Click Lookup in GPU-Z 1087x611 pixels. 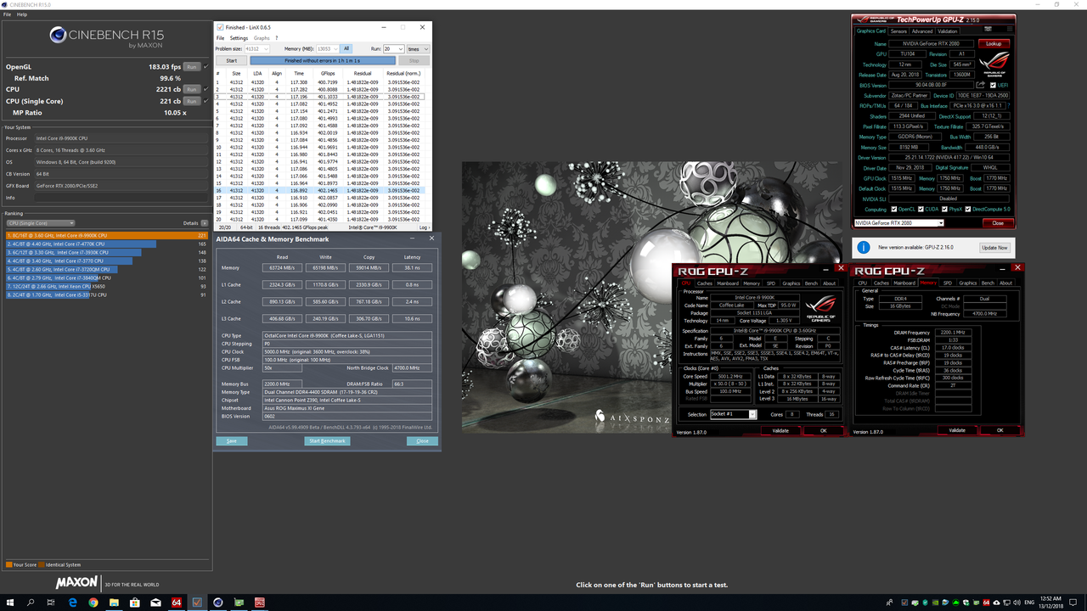click(x=994, y=43)
